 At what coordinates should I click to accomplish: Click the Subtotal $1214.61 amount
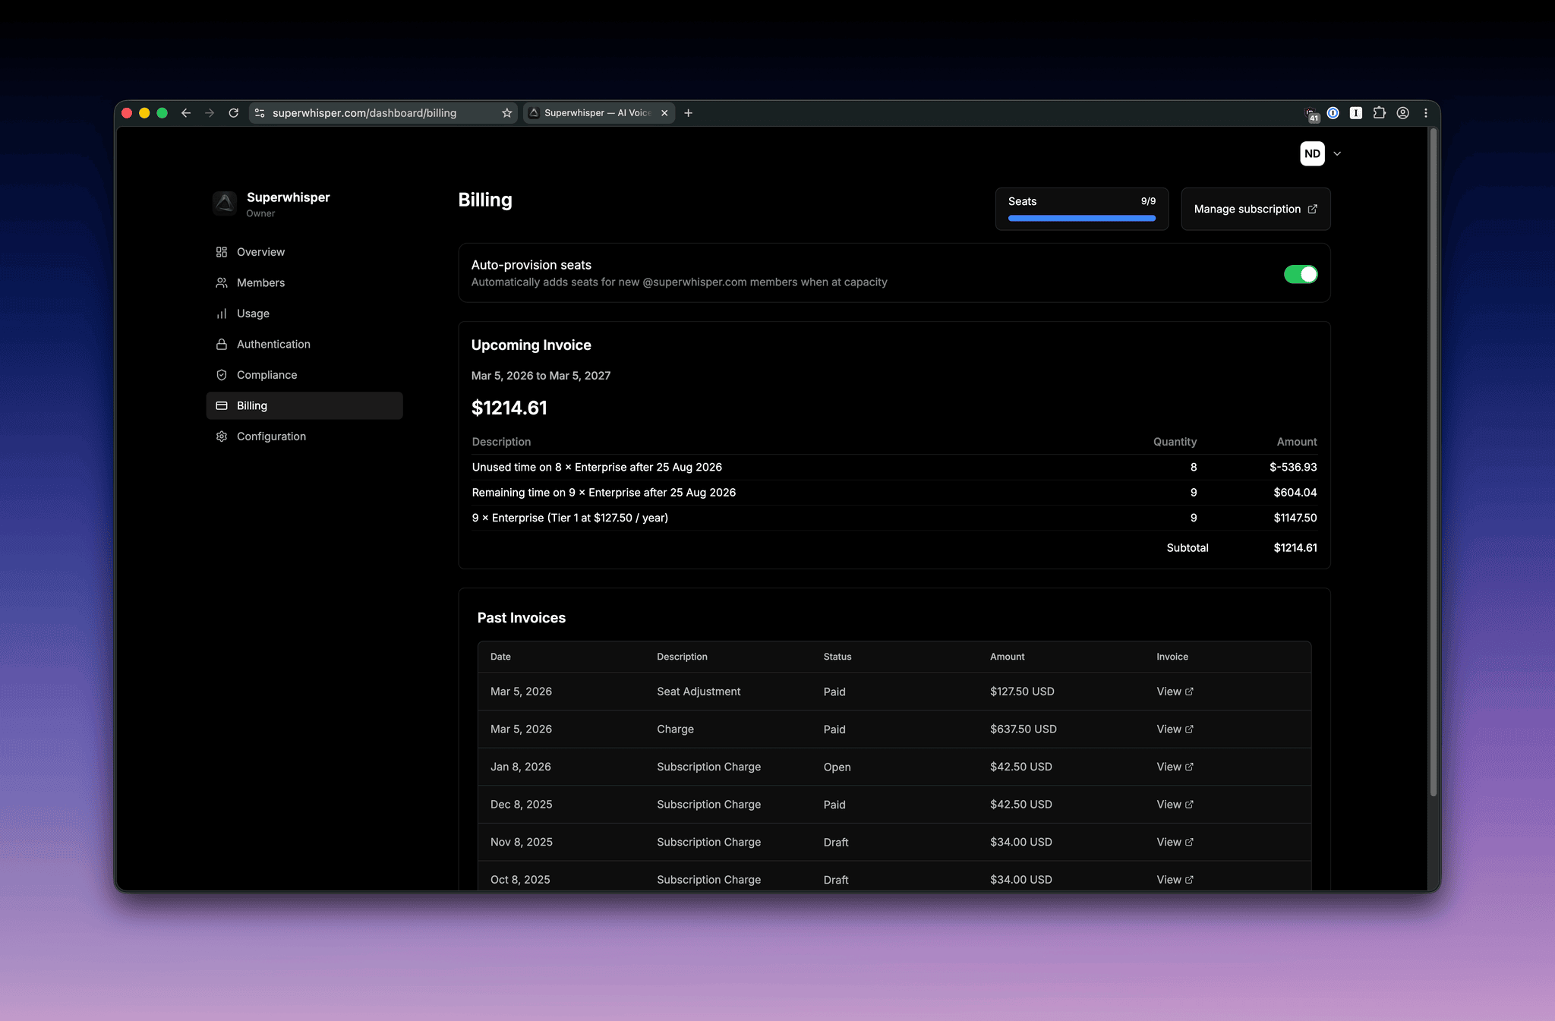coord(1295,547)
